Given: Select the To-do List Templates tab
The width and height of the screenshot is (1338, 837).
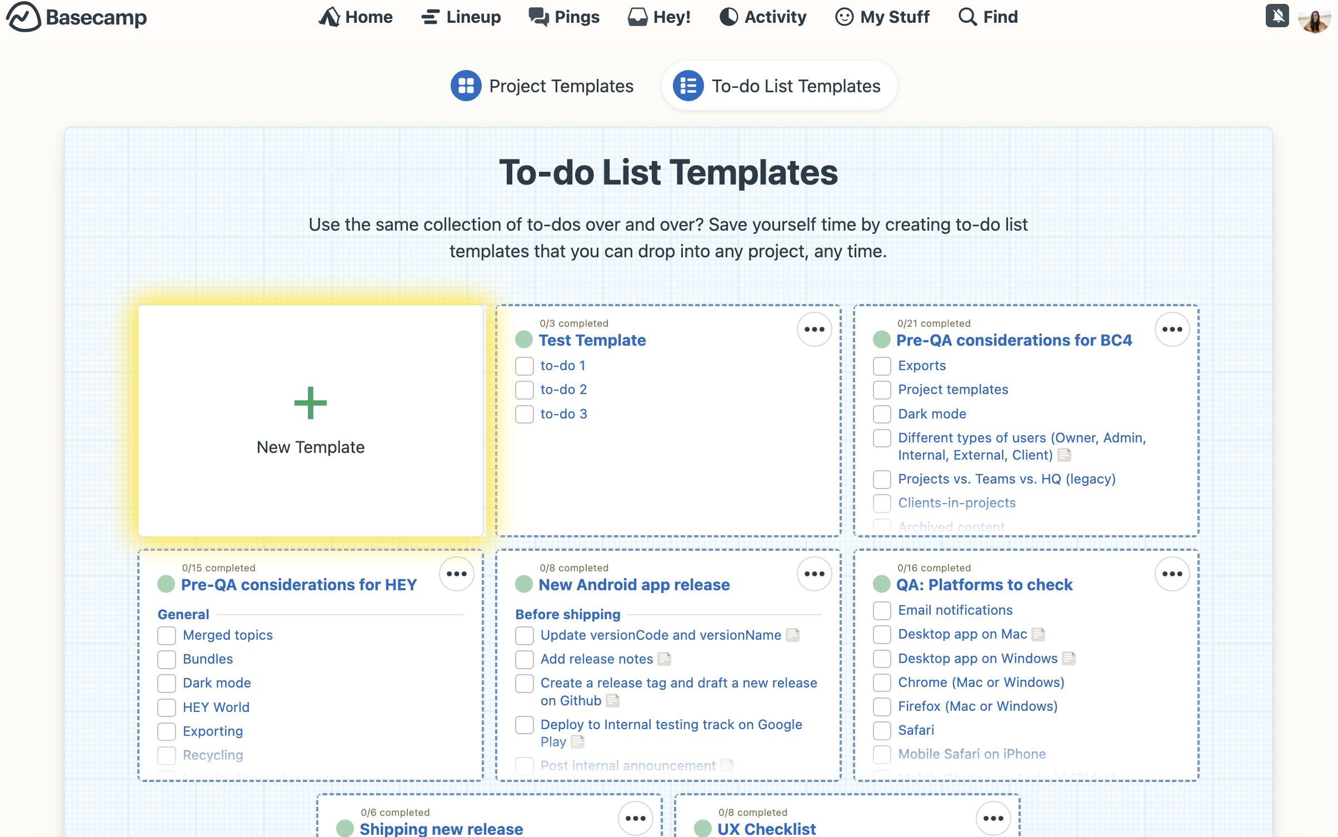Looking at the screenshot, I should (x=778, y=86).
